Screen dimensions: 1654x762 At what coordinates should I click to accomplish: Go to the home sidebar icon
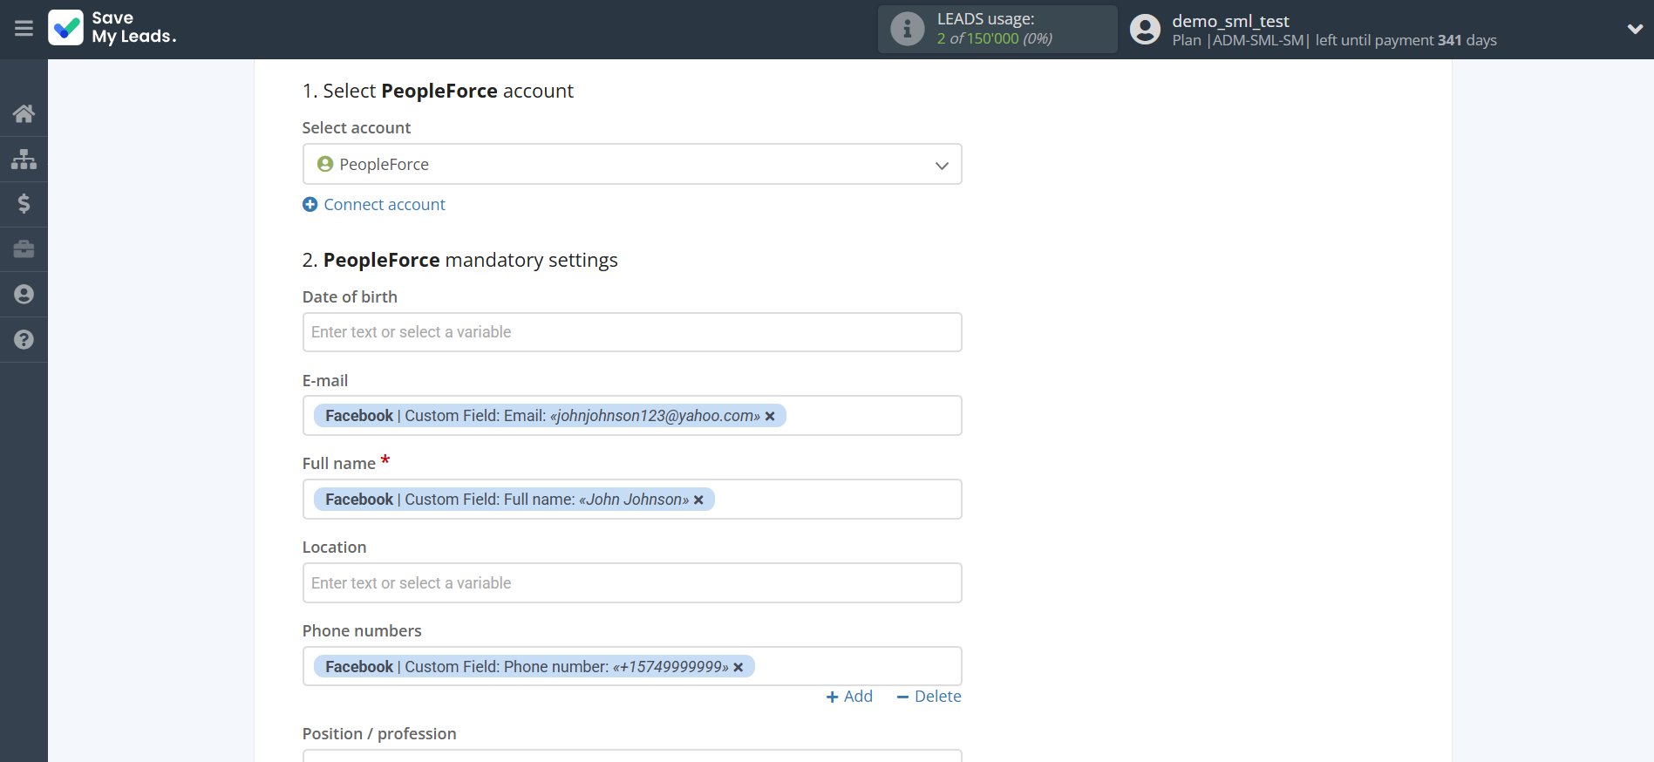pyautogui.click(x=24, y=113)
